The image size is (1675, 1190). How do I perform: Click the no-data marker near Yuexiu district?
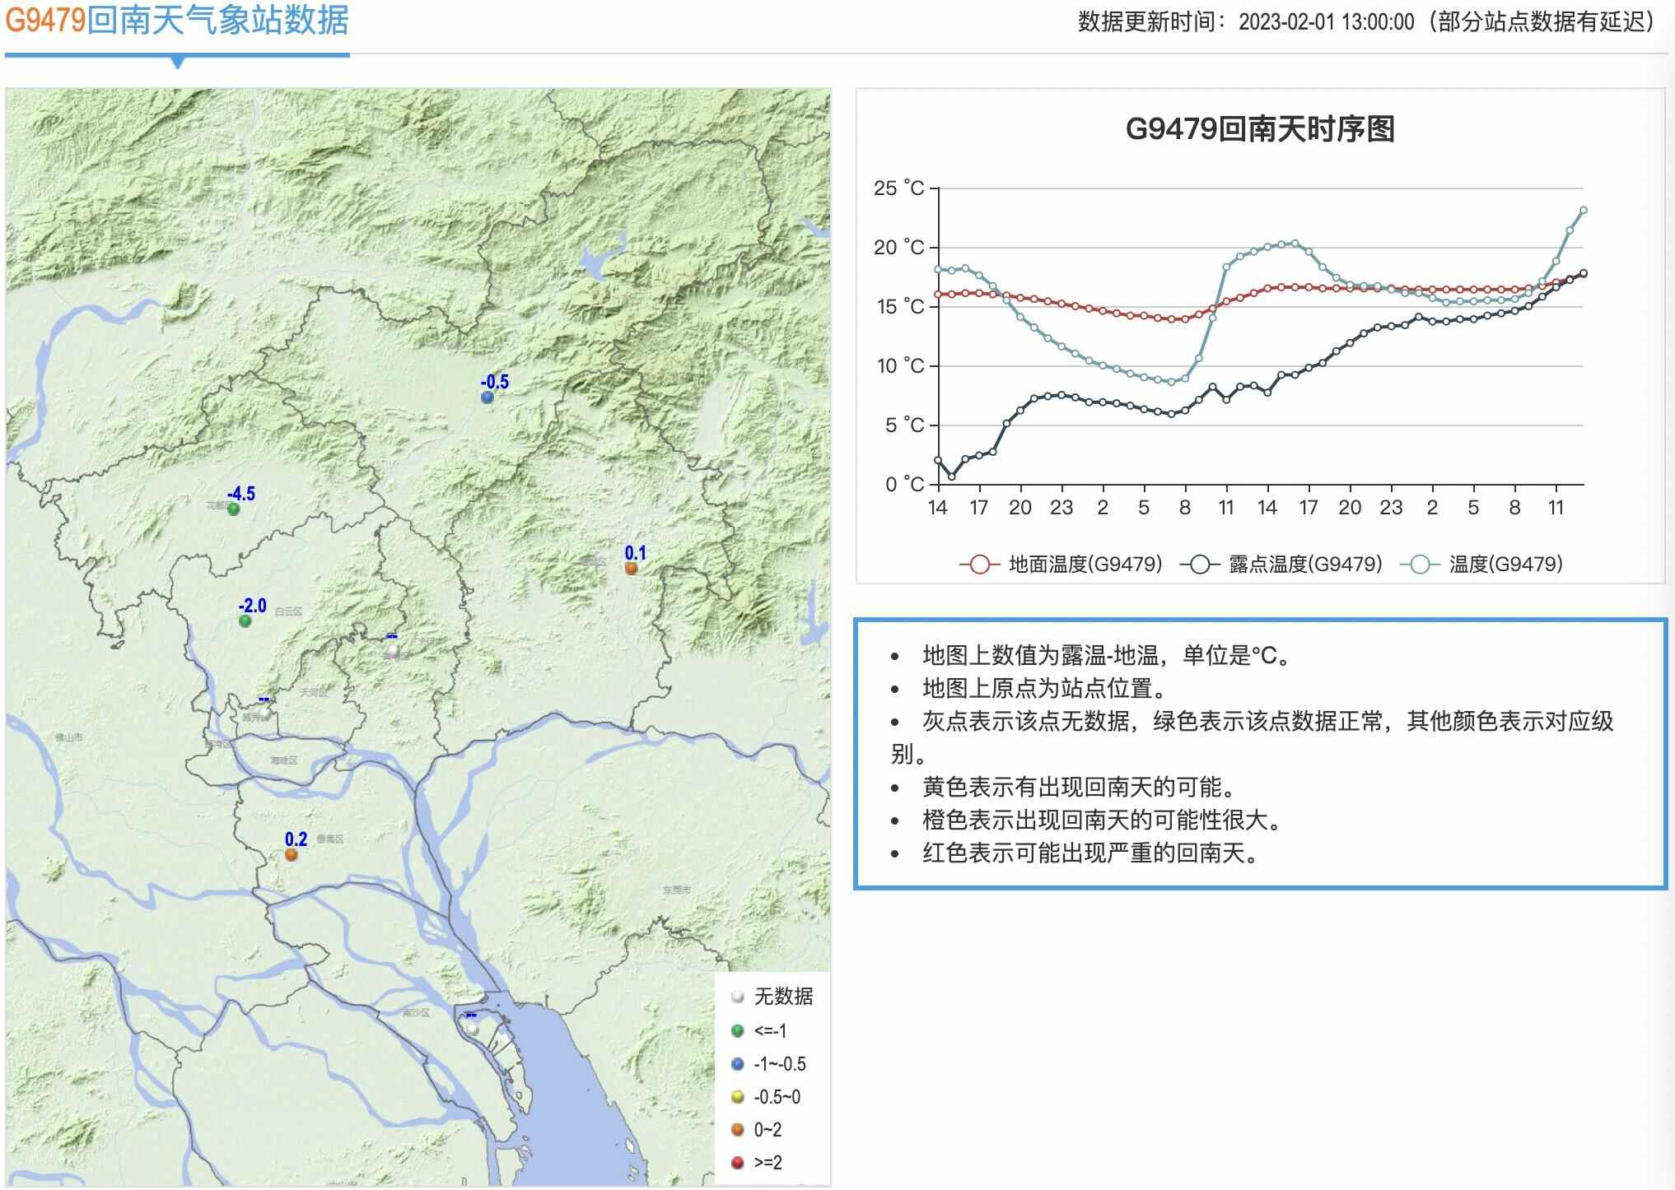[264, 713]
